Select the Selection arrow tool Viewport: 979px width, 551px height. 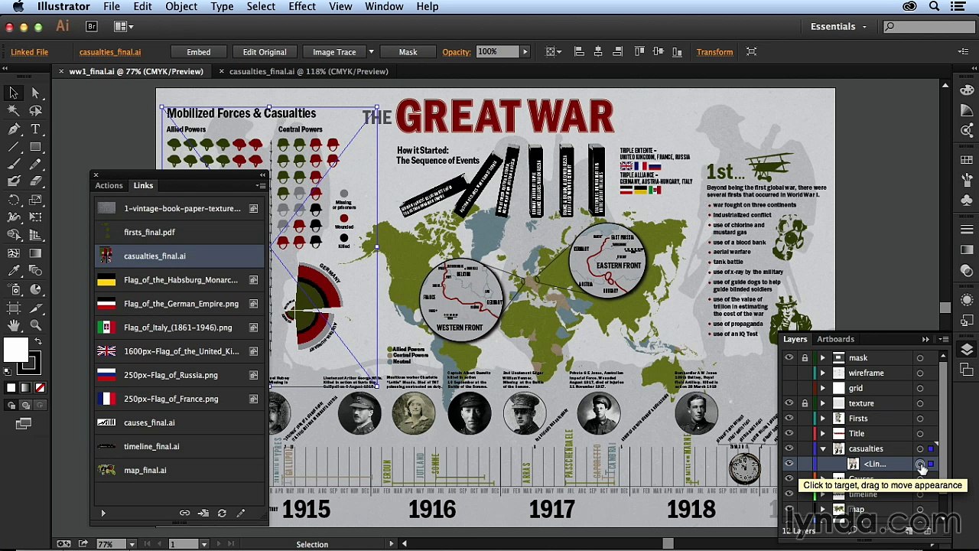[x=14, y=93]
